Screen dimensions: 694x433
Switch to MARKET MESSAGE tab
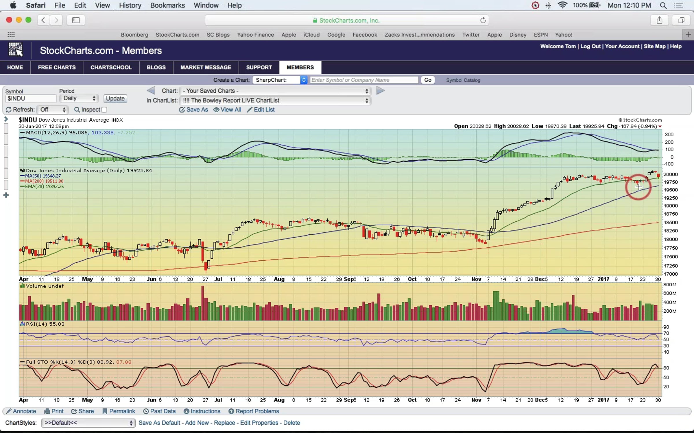206,67
